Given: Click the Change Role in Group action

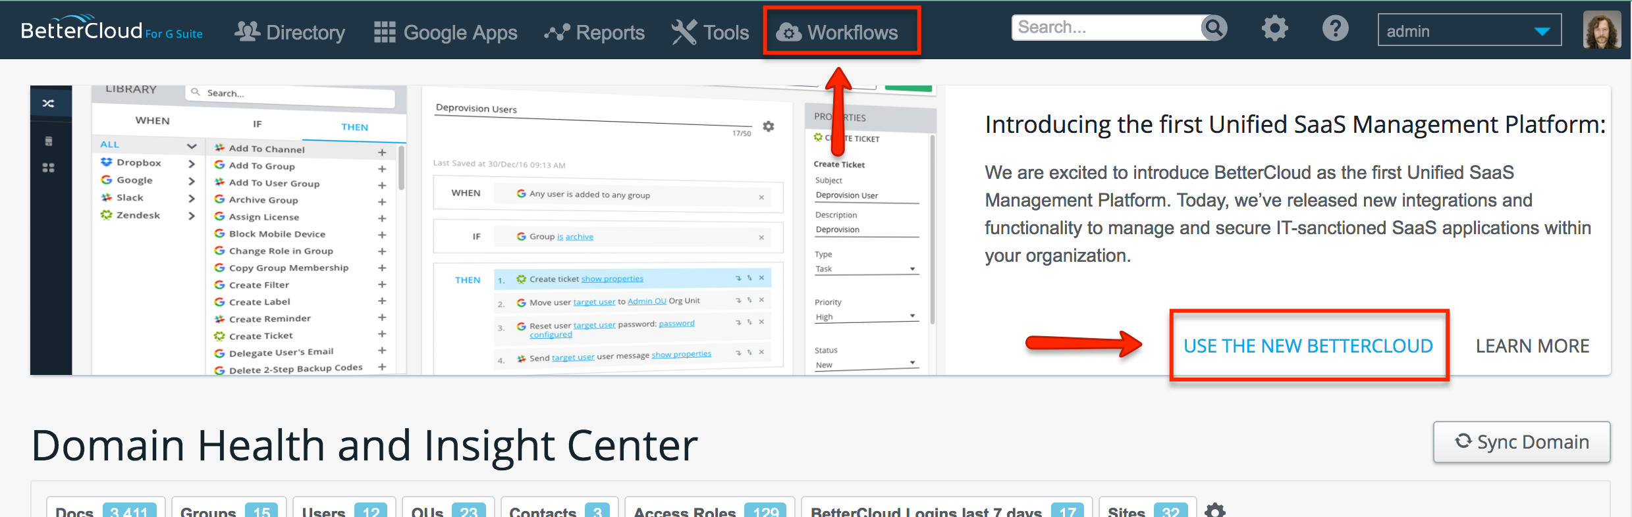Looking at the screenshot, I should pyautogui.click(x=281, y=251).
